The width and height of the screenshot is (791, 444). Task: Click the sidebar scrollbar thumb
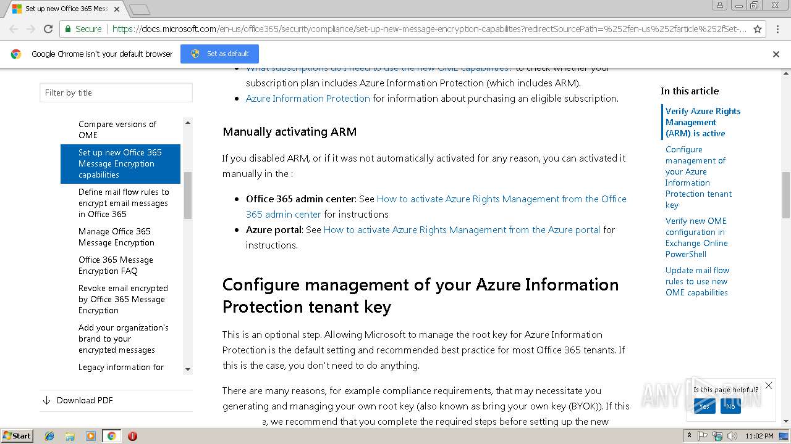(x=188, y=195)
